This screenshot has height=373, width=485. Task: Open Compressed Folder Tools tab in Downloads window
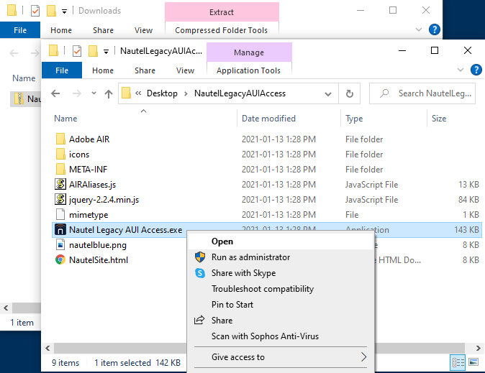pyautogui.click(x=221, y=30)
